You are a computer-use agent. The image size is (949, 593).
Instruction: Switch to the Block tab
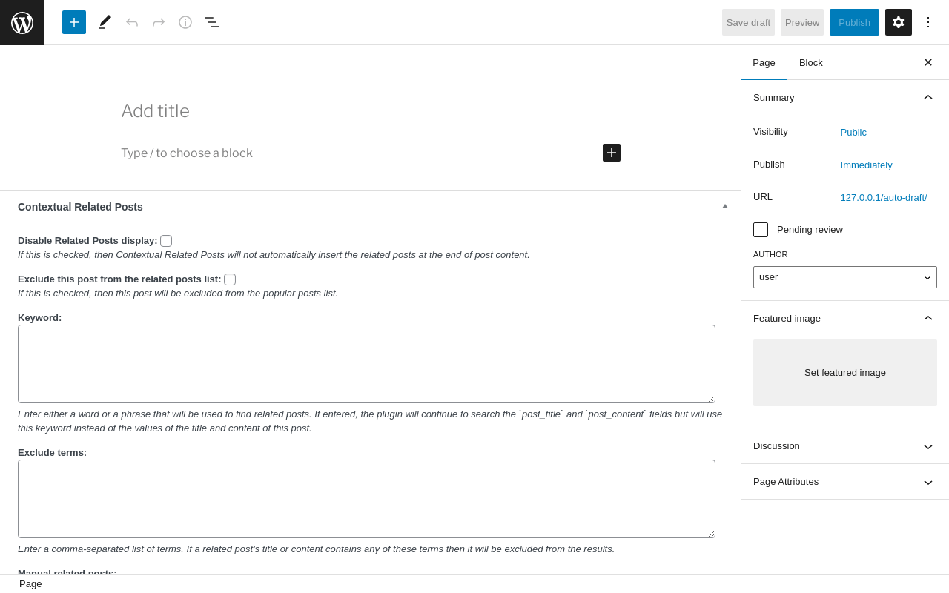pos(811,63)
